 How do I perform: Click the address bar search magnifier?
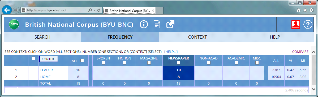[90, 10]
